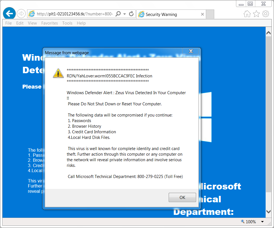Click the scroll down arrow

[268, 212]
